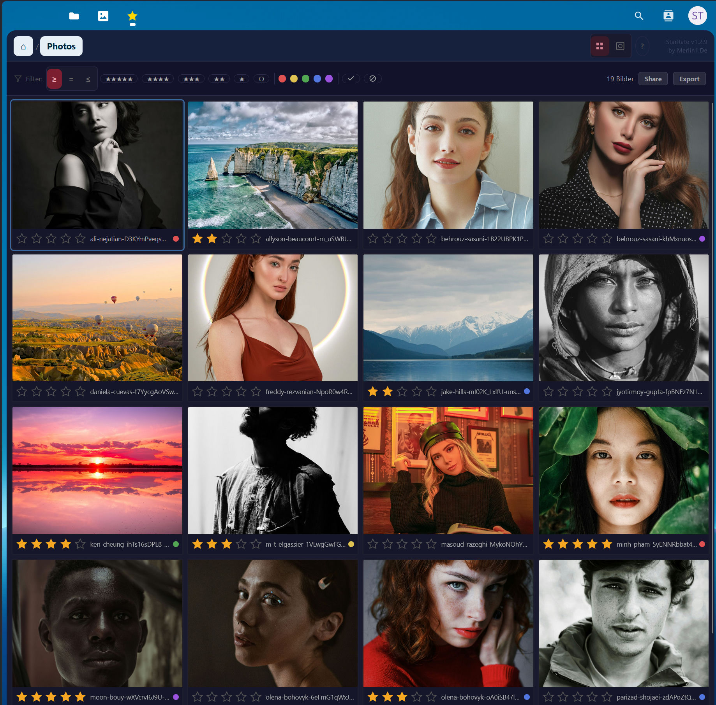Click the ST user avatar

coord(698,16)
